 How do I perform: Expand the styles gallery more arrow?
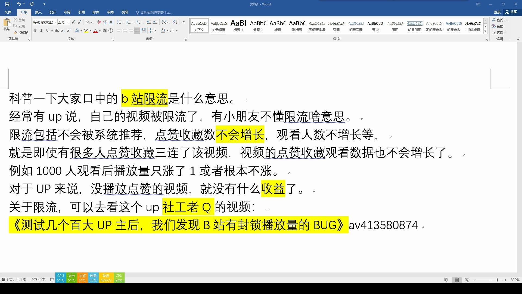tap(486, 32)
